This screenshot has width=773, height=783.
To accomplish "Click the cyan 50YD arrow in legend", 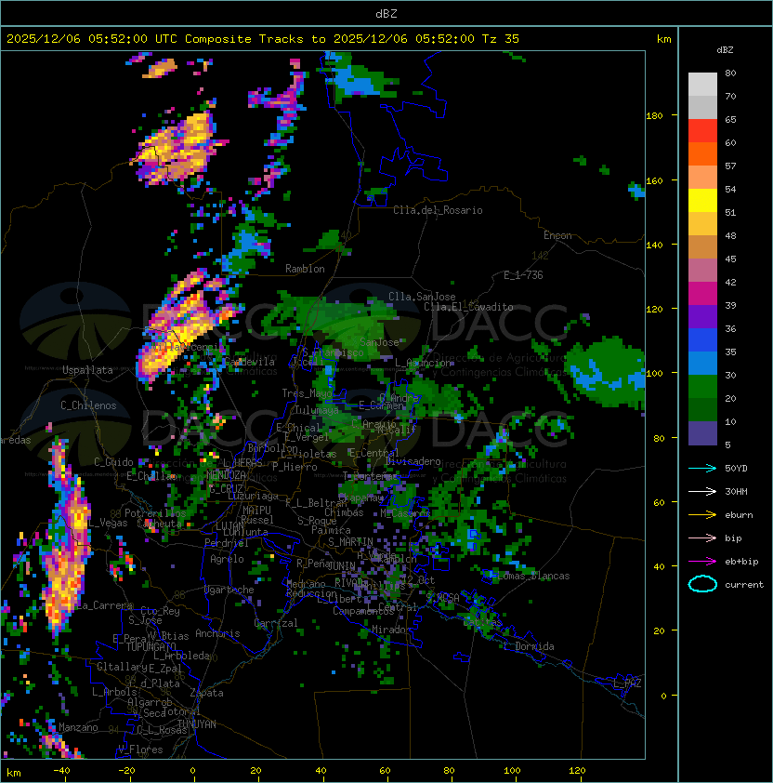I will pyautogui.click(x=702, y=468).
